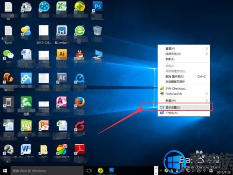
Task: Select the 360 green plus desktop shortcut
Action: tap(80, 7)
